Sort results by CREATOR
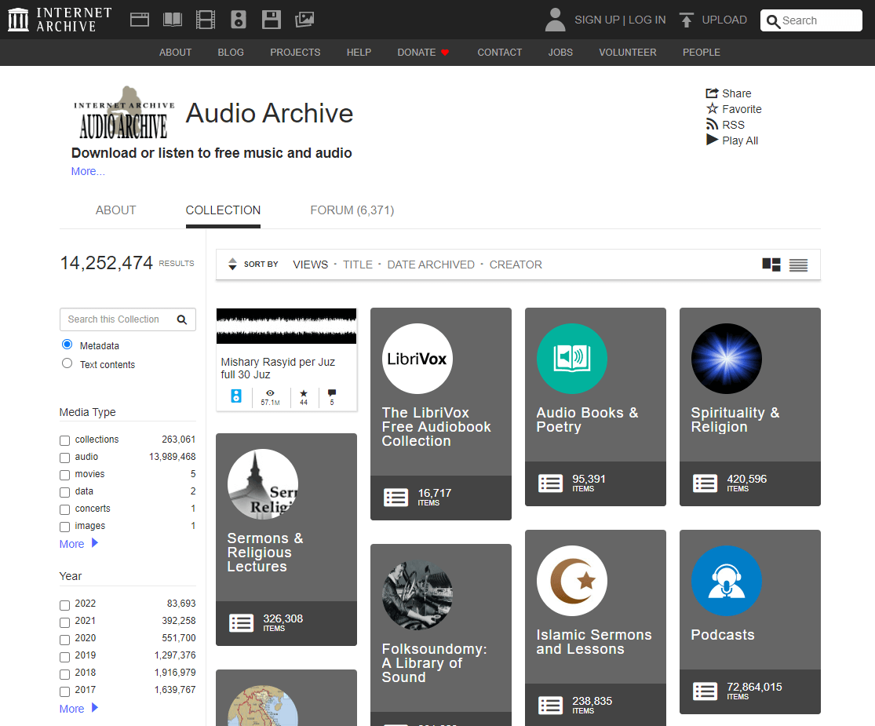The width and height of the screenshot is (875, 726). [516, 264]
